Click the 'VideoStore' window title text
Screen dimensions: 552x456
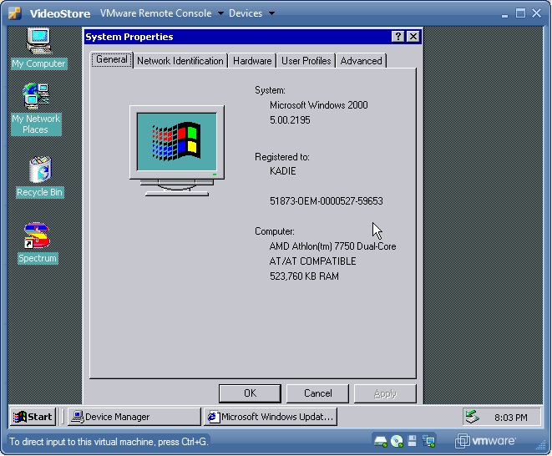60,13
